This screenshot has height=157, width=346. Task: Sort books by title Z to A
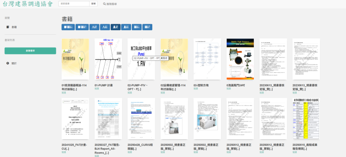[x=105, y=27]
